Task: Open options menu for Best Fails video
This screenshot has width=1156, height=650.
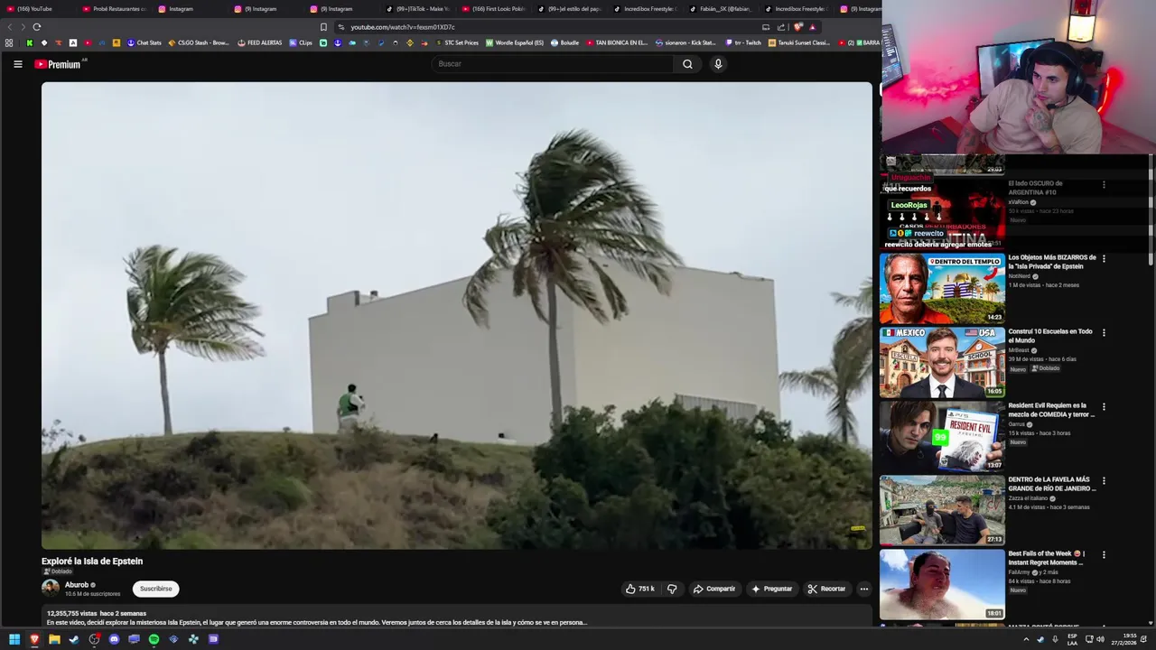Action: tap(1104, 554)
